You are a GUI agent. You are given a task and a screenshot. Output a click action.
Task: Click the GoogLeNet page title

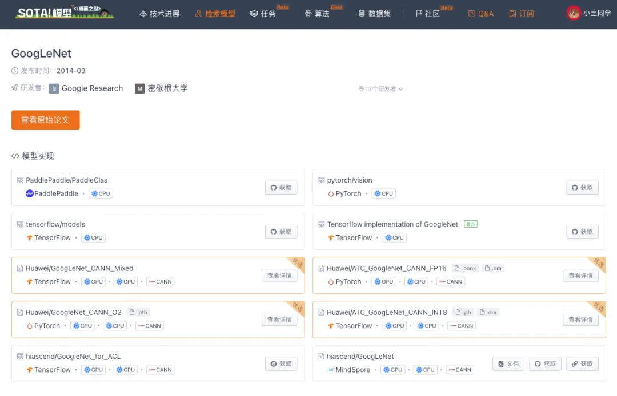point(41,54)
